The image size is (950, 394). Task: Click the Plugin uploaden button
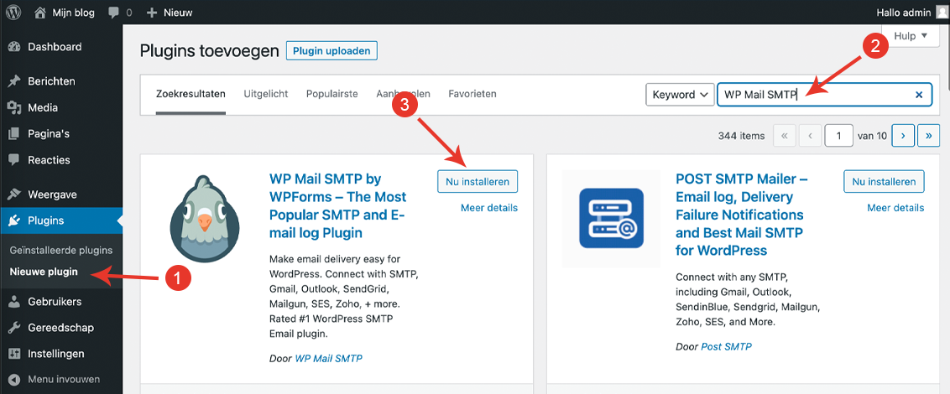[x=331, y=51]
